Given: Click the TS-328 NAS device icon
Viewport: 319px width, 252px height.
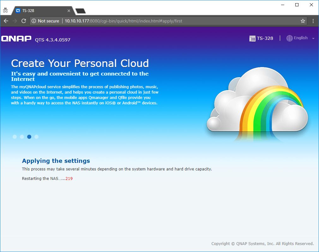Looking at the screenshot, I should click(x=252, y=38).
